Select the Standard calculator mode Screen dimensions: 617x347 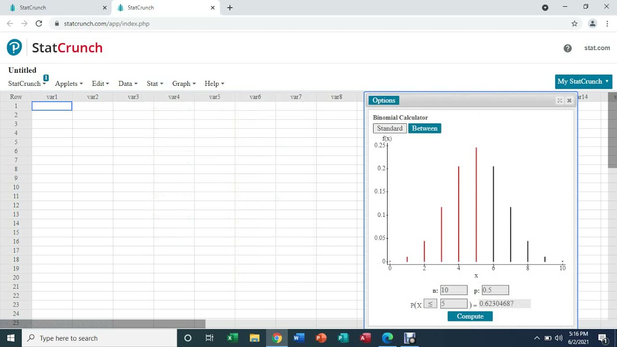(x=389, y=128)
